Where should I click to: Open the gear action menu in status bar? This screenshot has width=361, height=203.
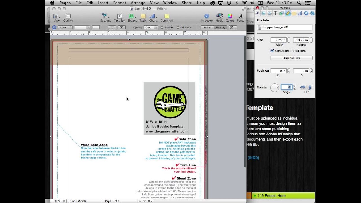(150, 201)
